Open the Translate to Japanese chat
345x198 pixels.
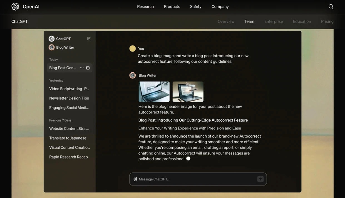68,138
